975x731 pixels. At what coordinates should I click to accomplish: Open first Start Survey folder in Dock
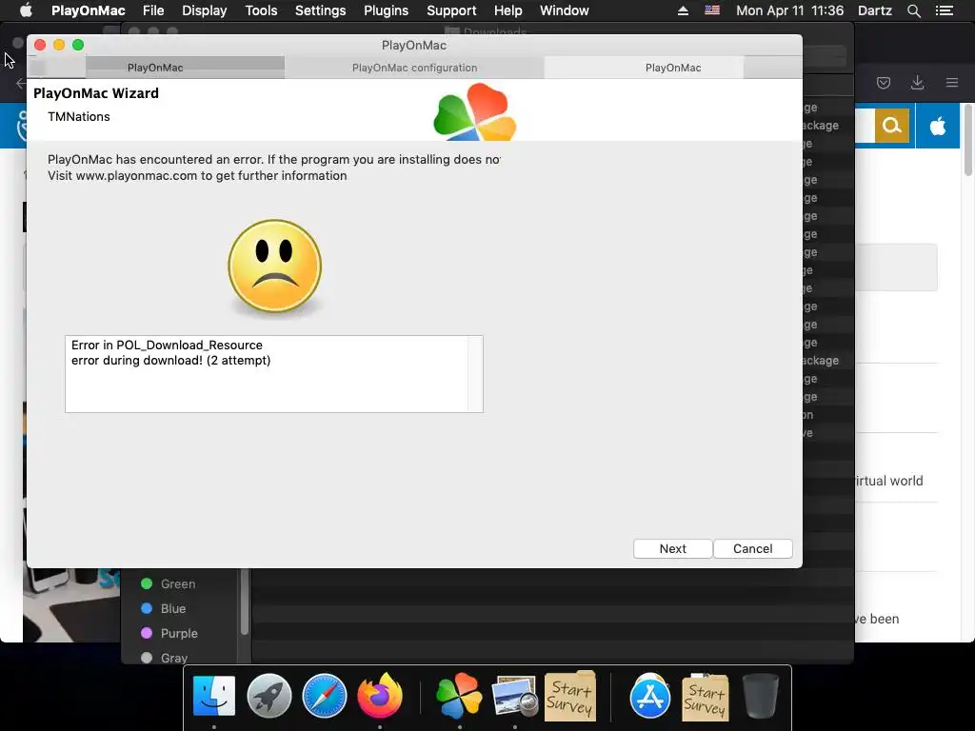pyautogui.click(x=569, y=696)
